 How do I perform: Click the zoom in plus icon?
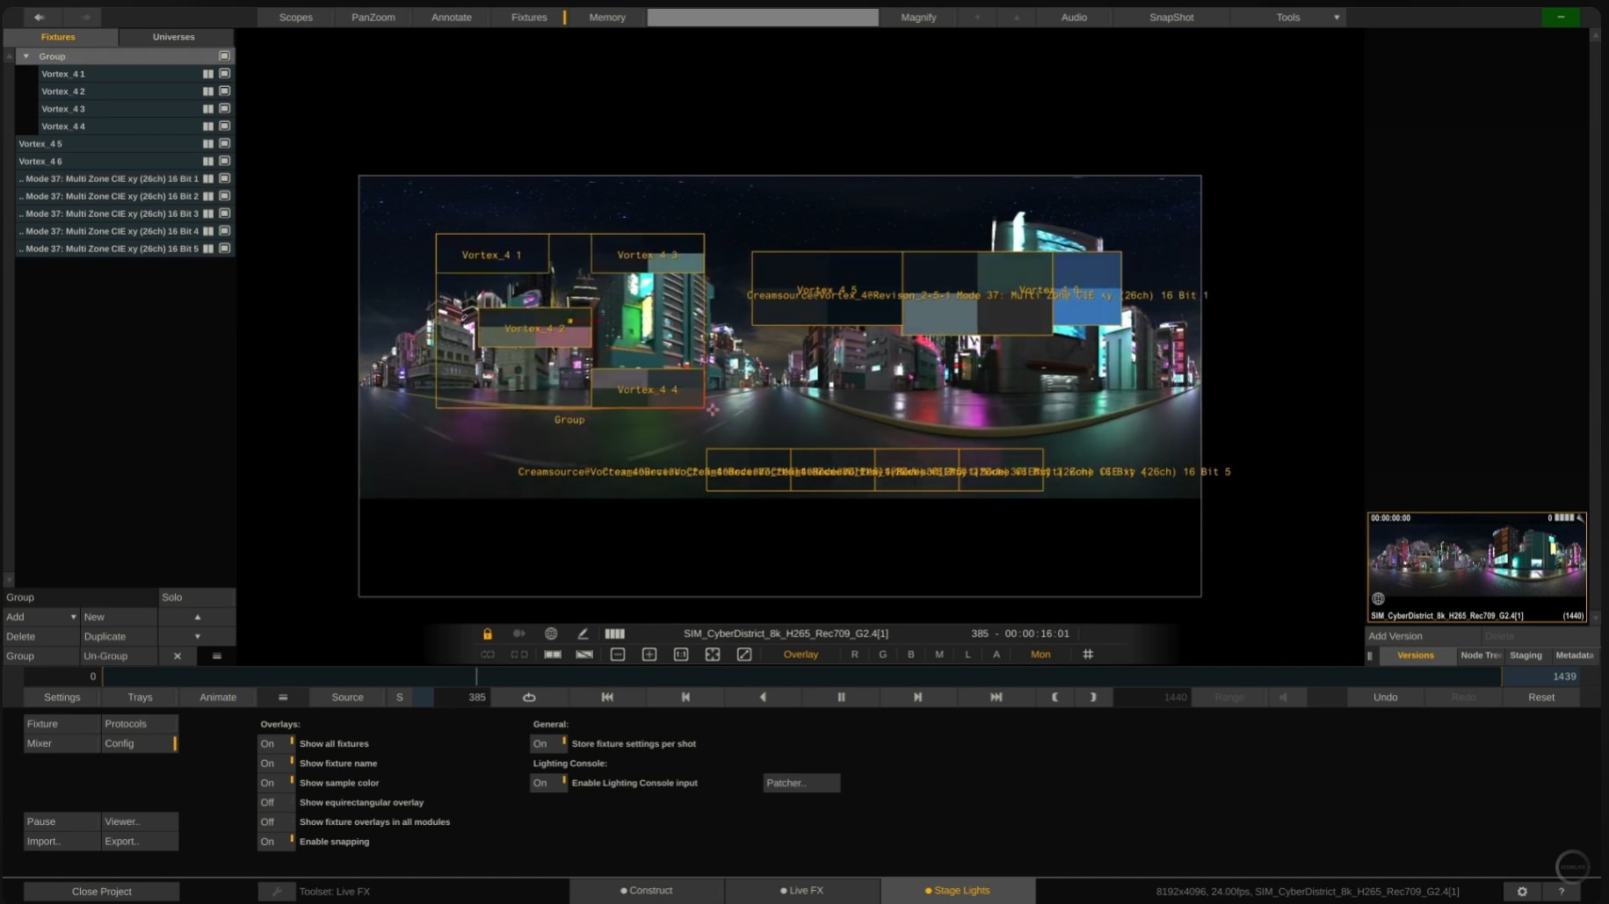point(649,654)
